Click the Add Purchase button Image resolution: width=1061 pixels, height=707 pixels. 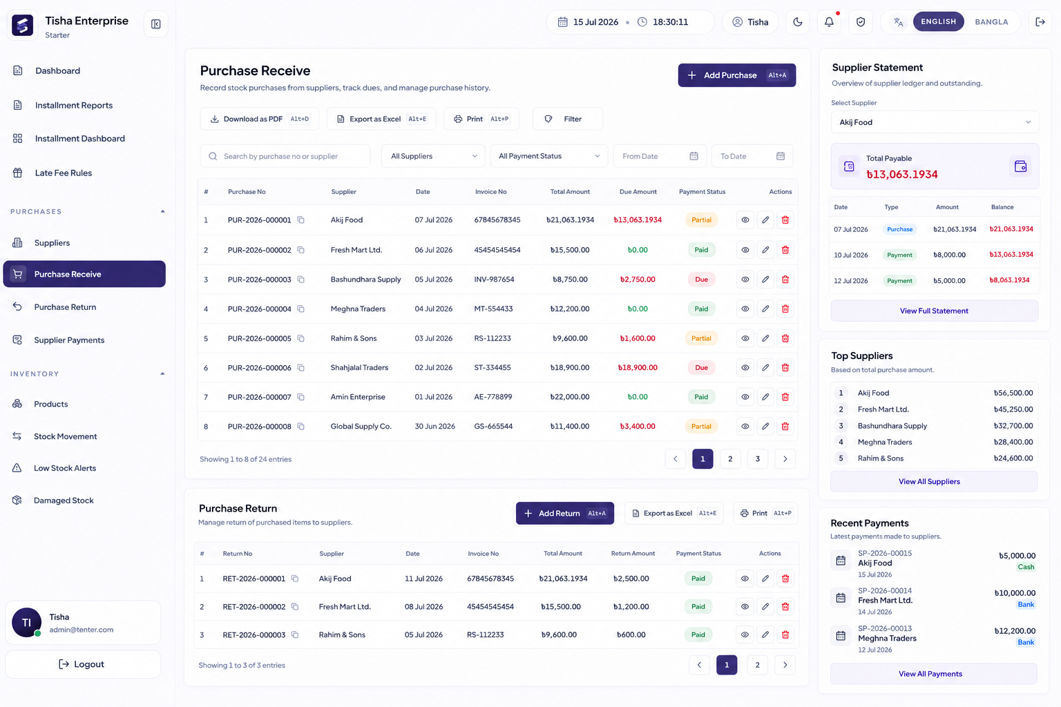[737, 75]
